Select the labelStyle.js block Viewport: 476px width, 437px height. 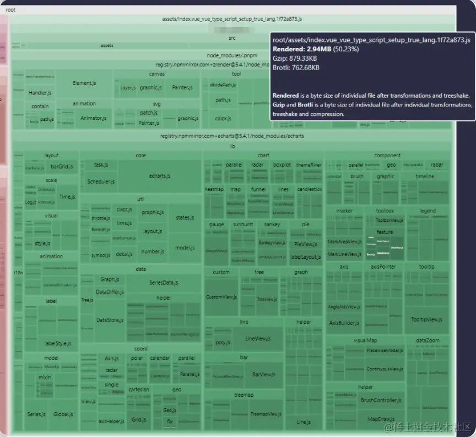pyautogui.click(x=58, y=343)
